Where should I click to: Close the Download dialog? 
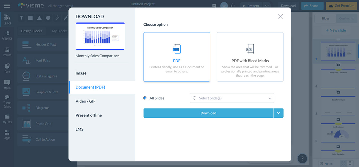(x=280, y=16)
